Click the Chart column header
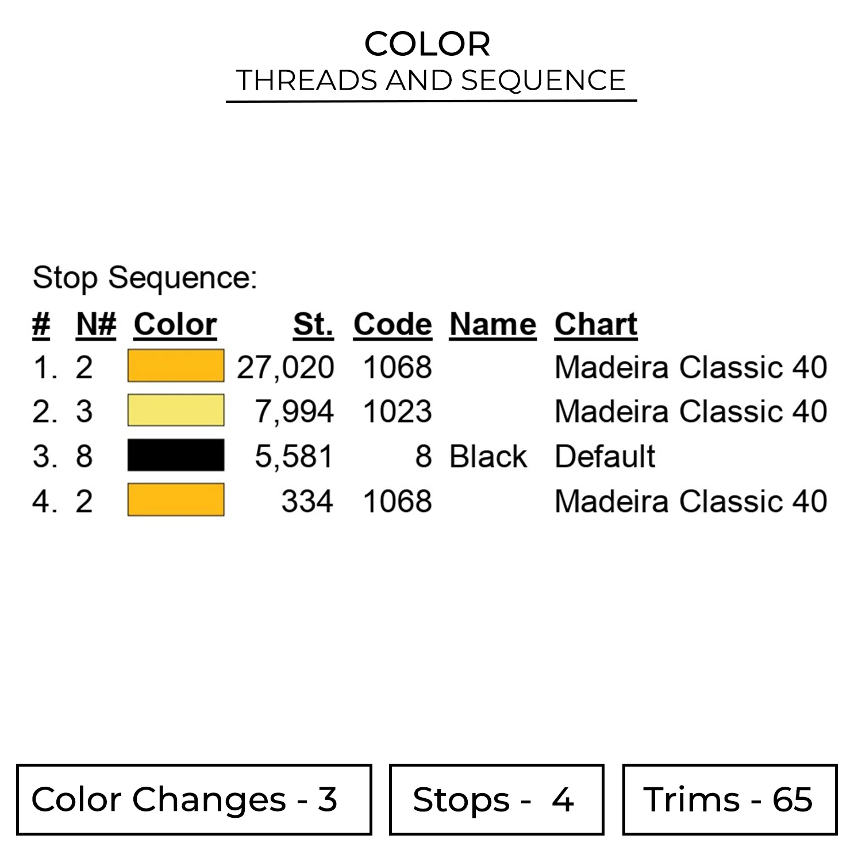The image size is (862, 862). [x=596, y=325]
